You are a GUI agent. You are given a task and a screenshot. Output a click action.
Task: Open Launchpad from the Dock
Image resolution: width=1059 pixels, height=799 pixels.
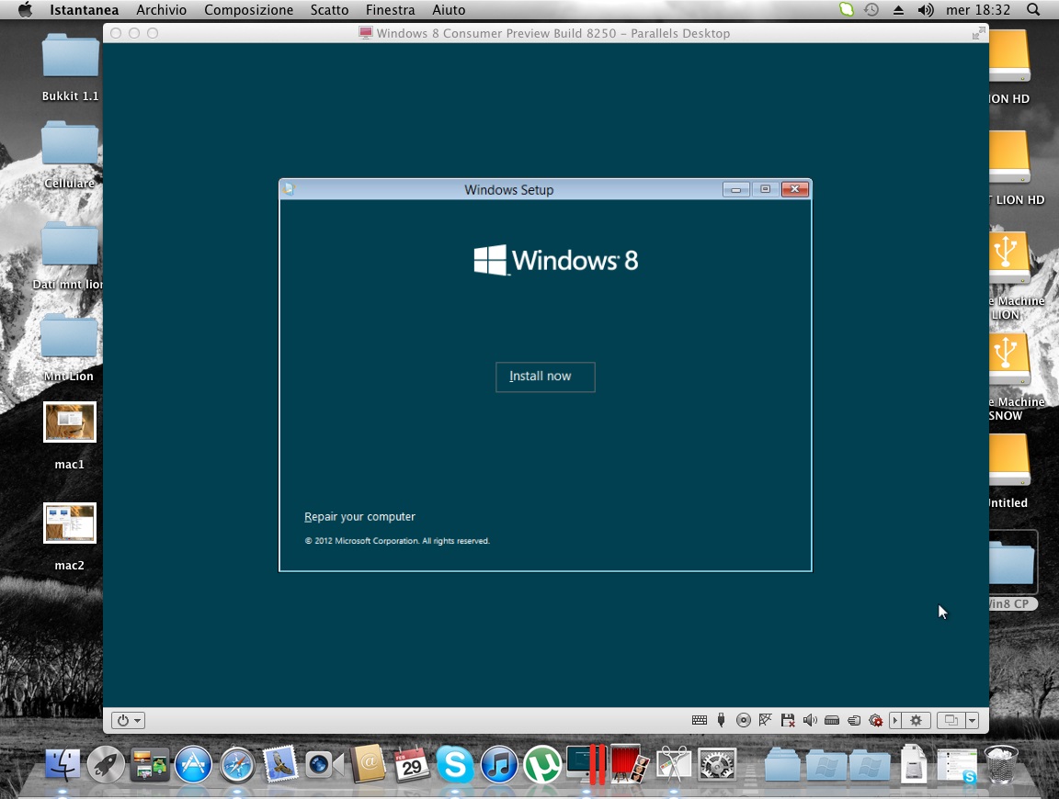(106, 765)
